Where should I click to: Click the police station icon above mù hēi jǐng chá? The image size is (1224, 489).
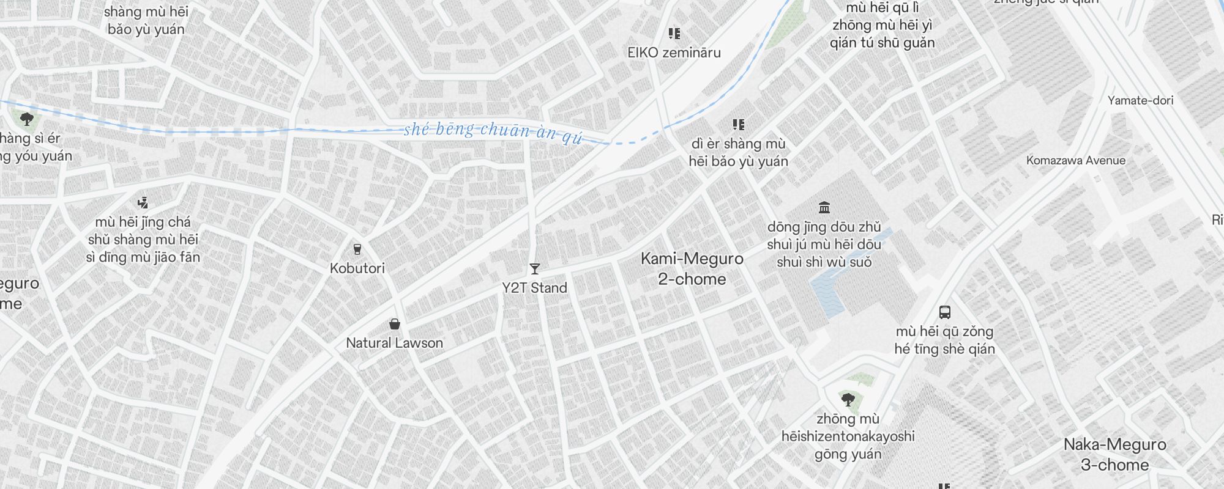[143, 202]
